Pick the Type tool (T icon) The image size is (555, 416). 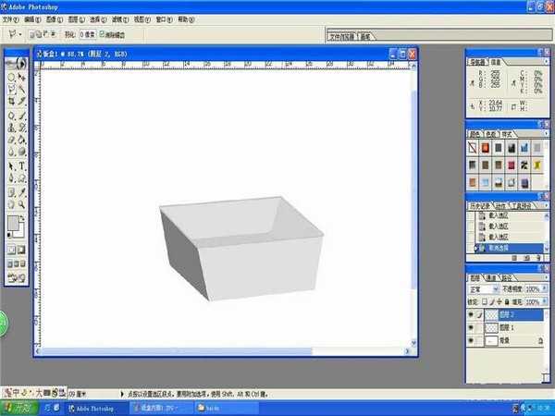tap(22, 166)
